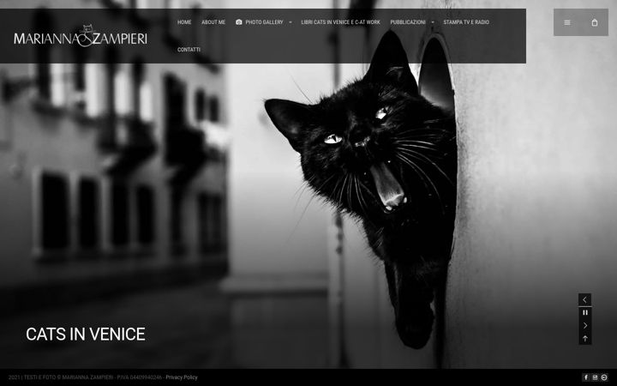Click the Cats in Venice slide title
617x386 pixels.
(86, 334)
